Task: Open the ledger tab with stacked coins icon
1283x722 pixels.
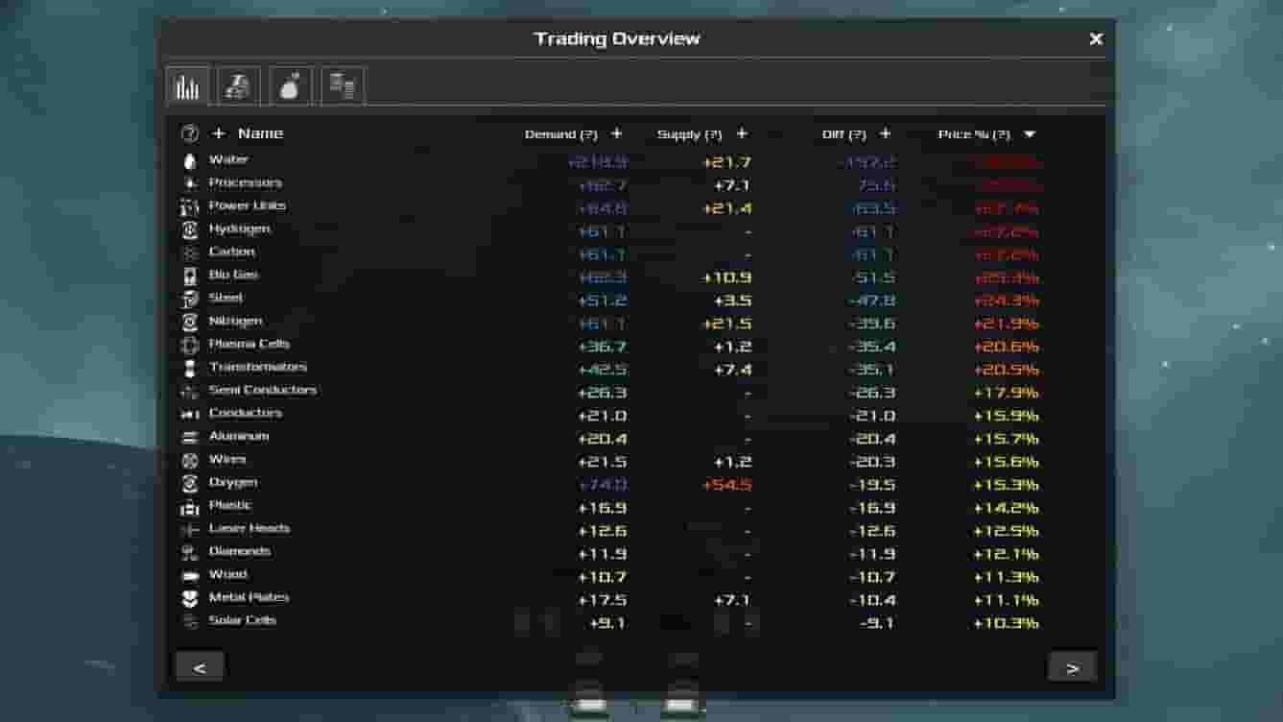Action: [239, 84]
